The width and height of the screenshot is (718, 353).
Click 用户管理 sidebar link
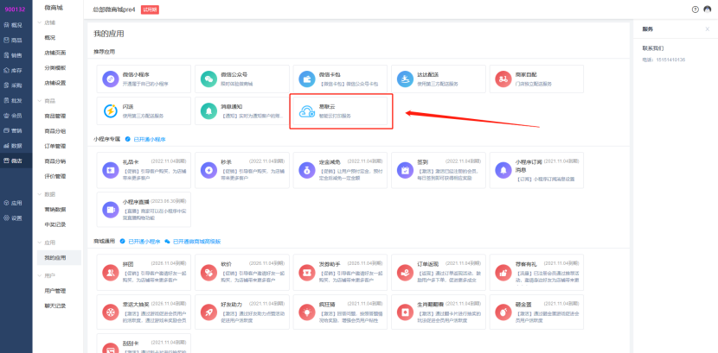pos(55,291)
